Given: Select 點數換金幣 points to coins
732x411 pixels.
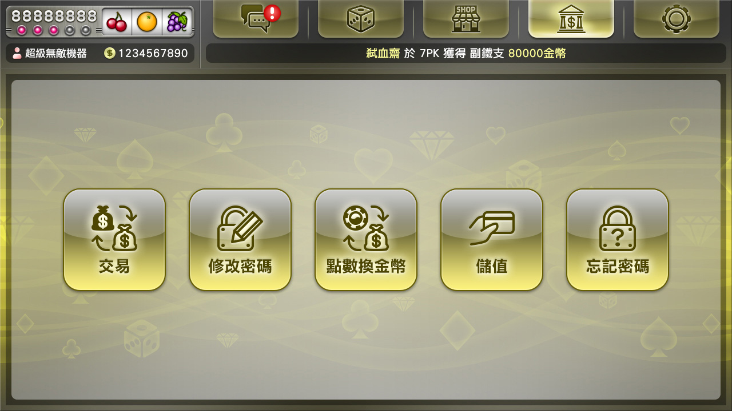Looking at the screenshot, I should [x=366, y=240].
